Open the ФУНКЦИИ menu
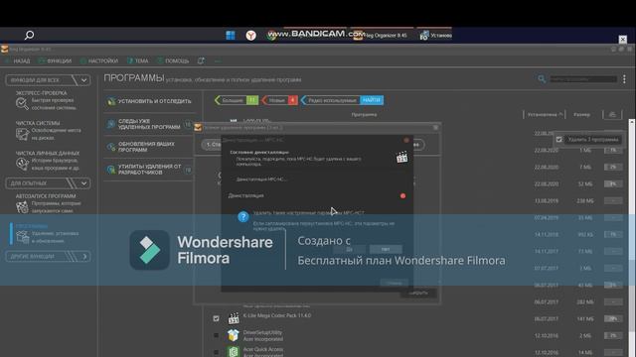The image size is (636, 357). (x=56, y=60)
